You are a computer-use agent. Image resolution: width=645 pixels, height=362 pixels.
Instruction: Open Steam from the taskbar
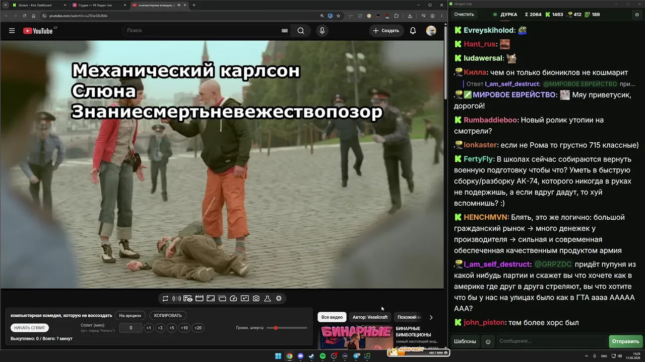tap(311, 356)
